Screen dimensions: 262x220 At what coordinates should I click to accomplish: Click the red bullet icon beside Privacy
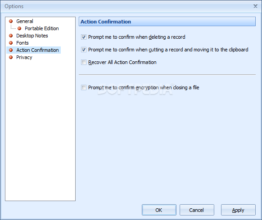pos(11,57)
